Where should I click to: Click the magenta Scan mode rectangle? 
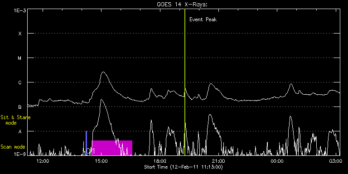click(112, 148)
